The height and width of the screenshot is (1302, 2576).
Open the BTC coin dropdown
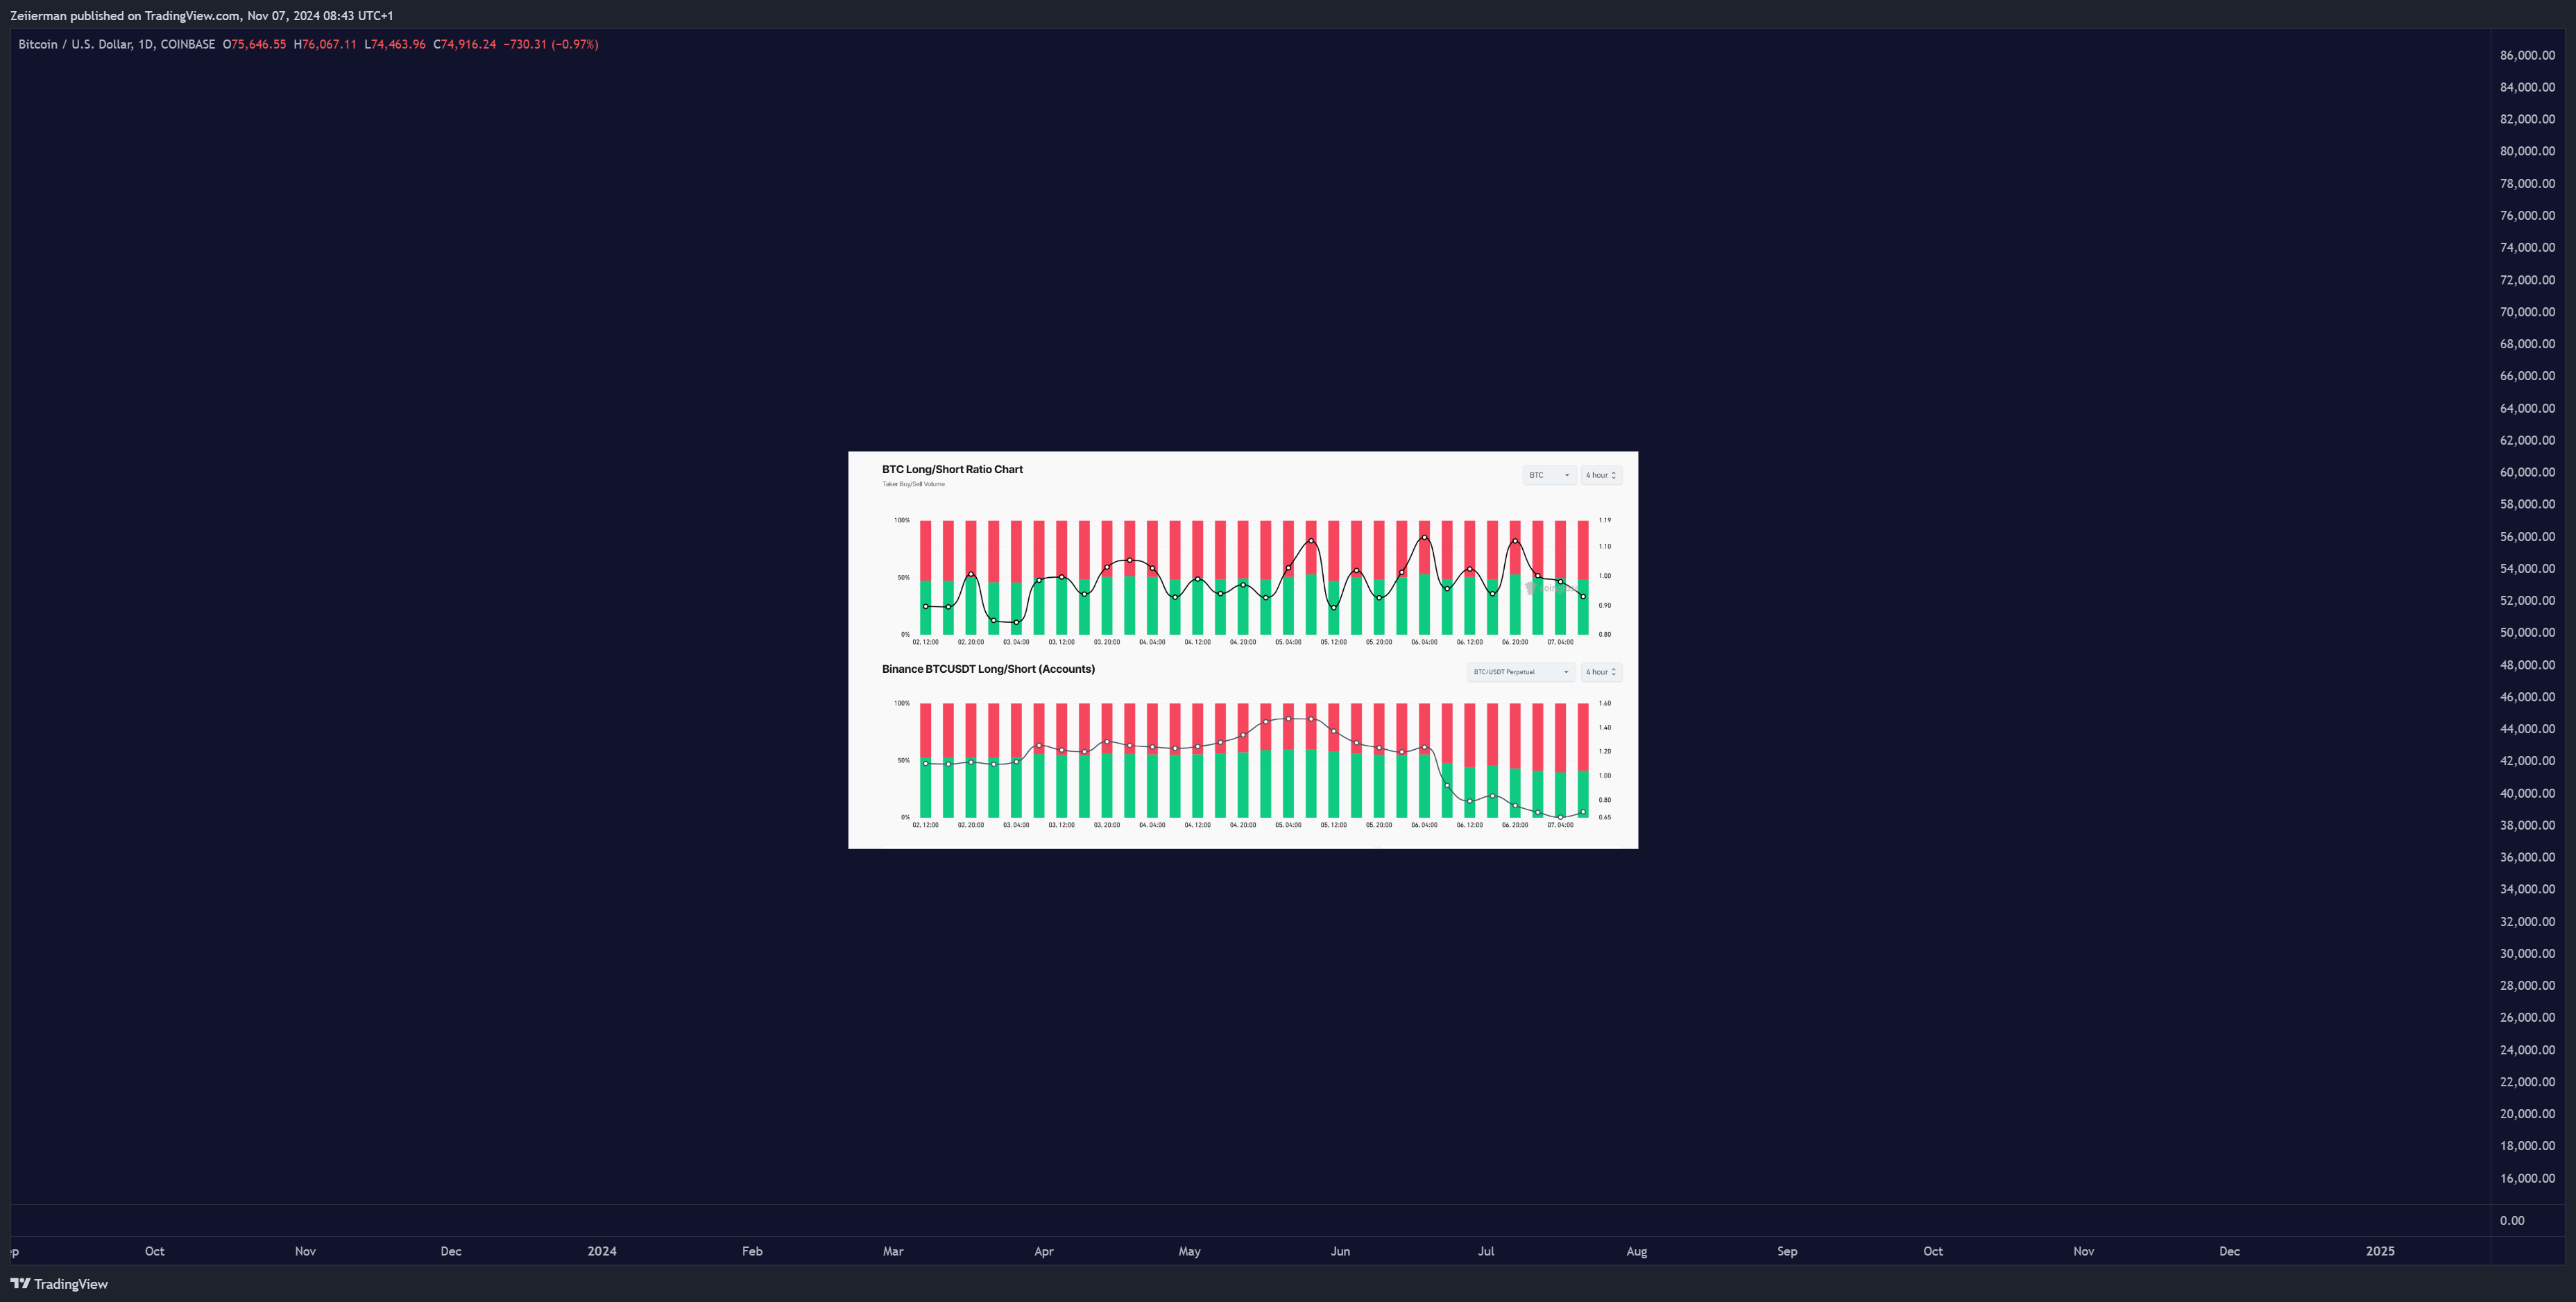pyautogui.click(x=1549, y=475)
